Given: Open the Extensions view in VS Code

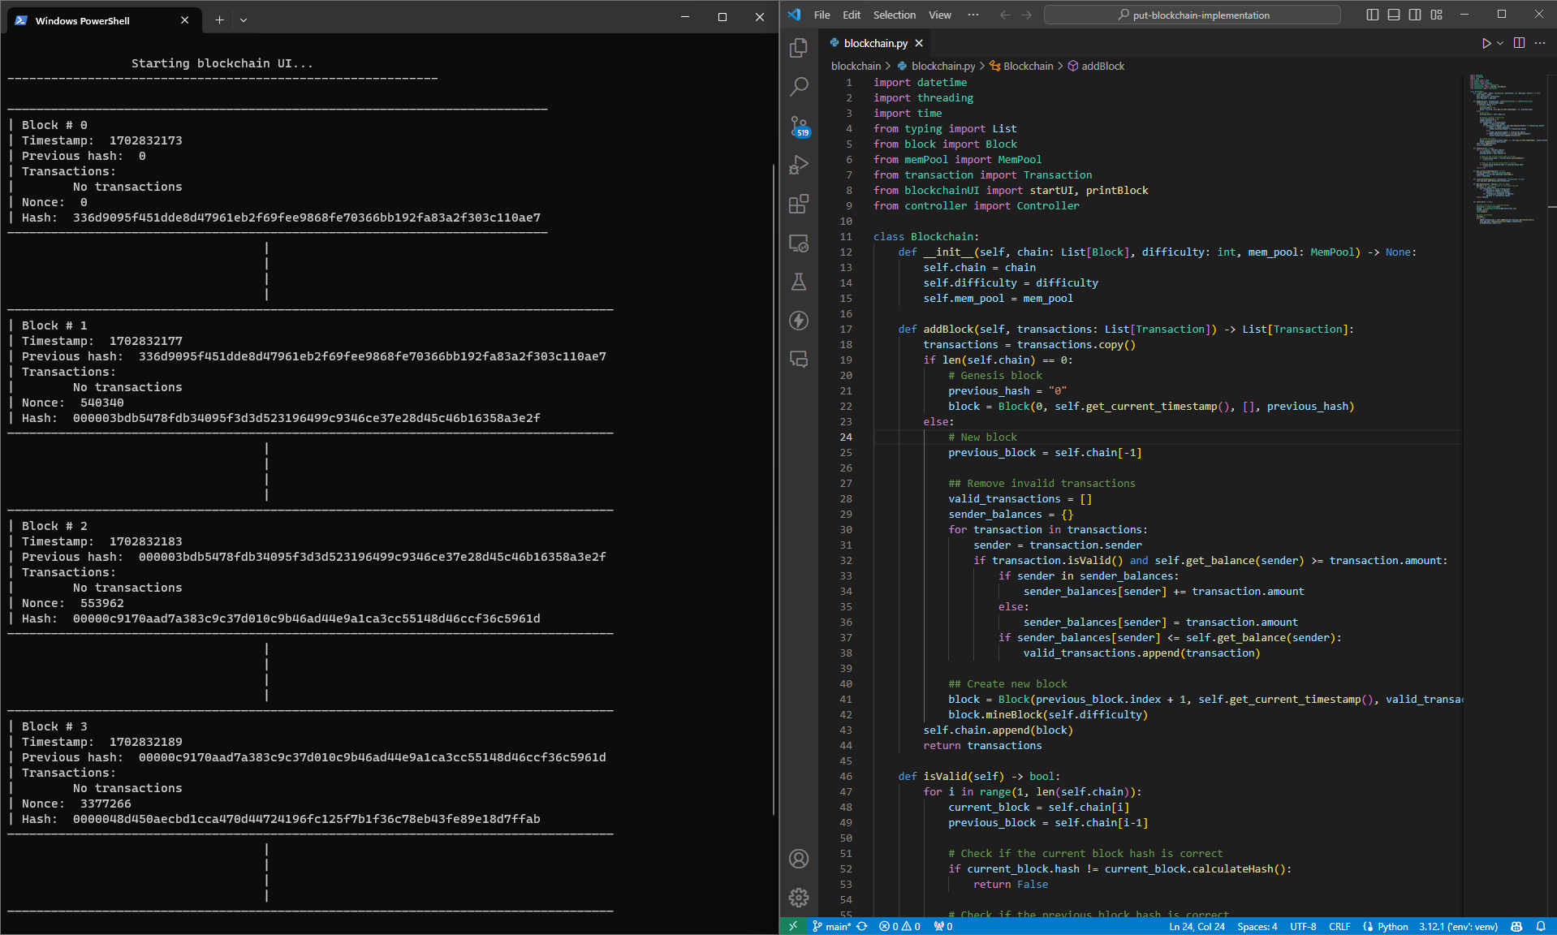Looking at the screenshot, I should click(x=799, y=204).
